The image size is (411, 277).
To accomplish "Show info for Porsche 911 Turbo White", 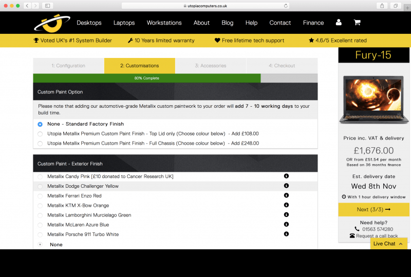I will [x=286, y=234].
